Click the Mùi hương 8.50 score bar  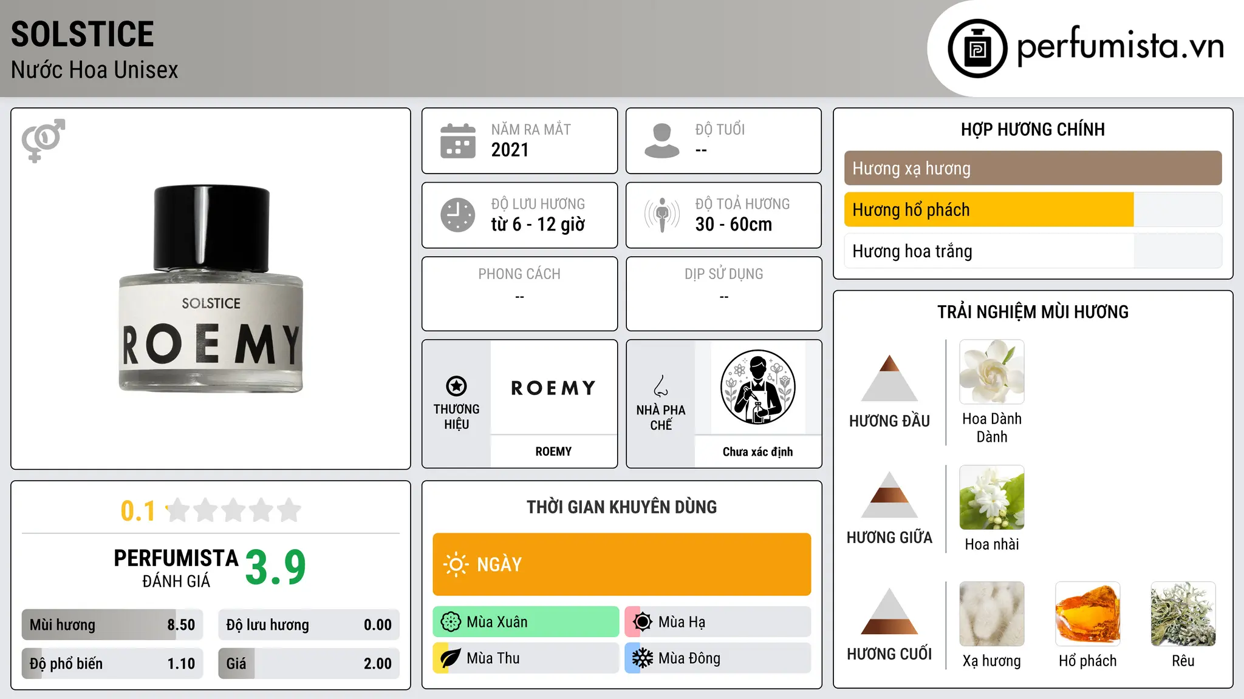click(112, 624)
